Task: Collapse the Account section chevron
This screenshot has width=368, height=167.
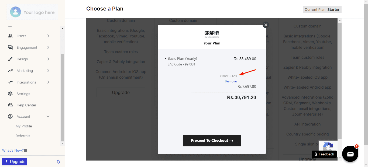Action: (48, 116)
